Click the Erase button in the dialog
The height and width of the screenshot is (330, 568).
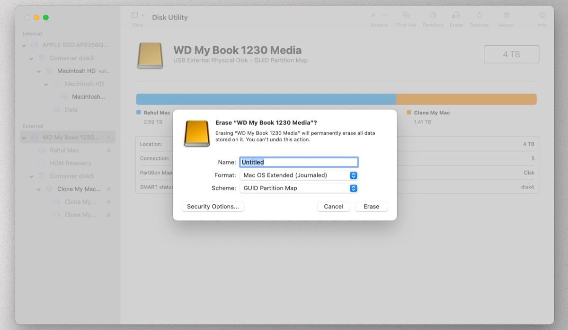pos(371,207)
